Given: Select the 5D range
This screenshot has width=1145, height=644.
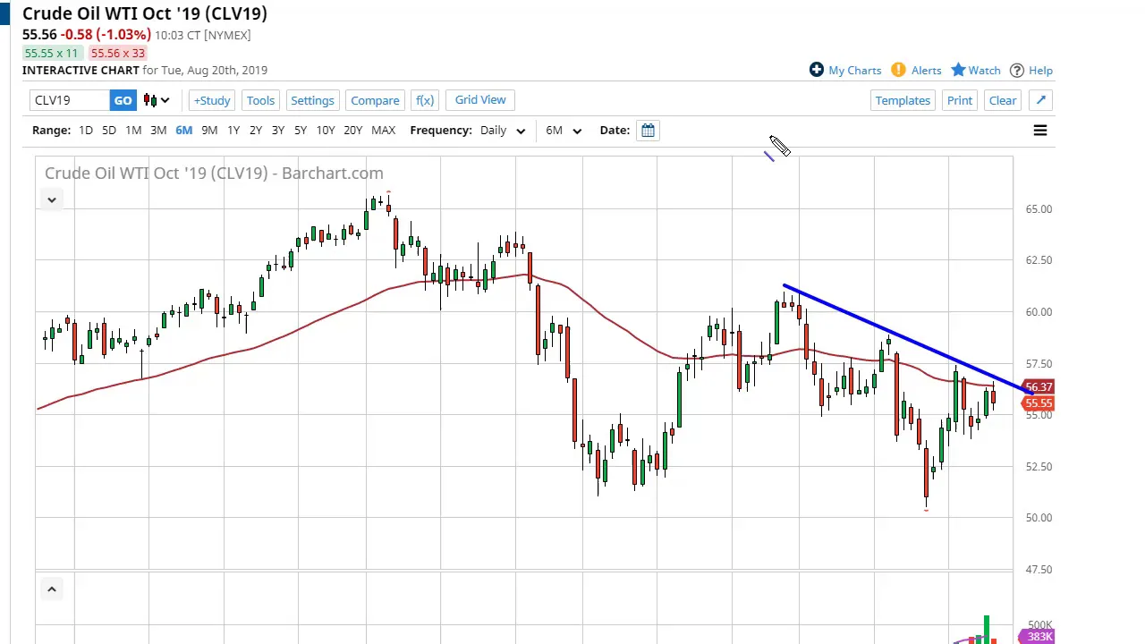Looking at the screenshot, I should (x=108, y=131).
